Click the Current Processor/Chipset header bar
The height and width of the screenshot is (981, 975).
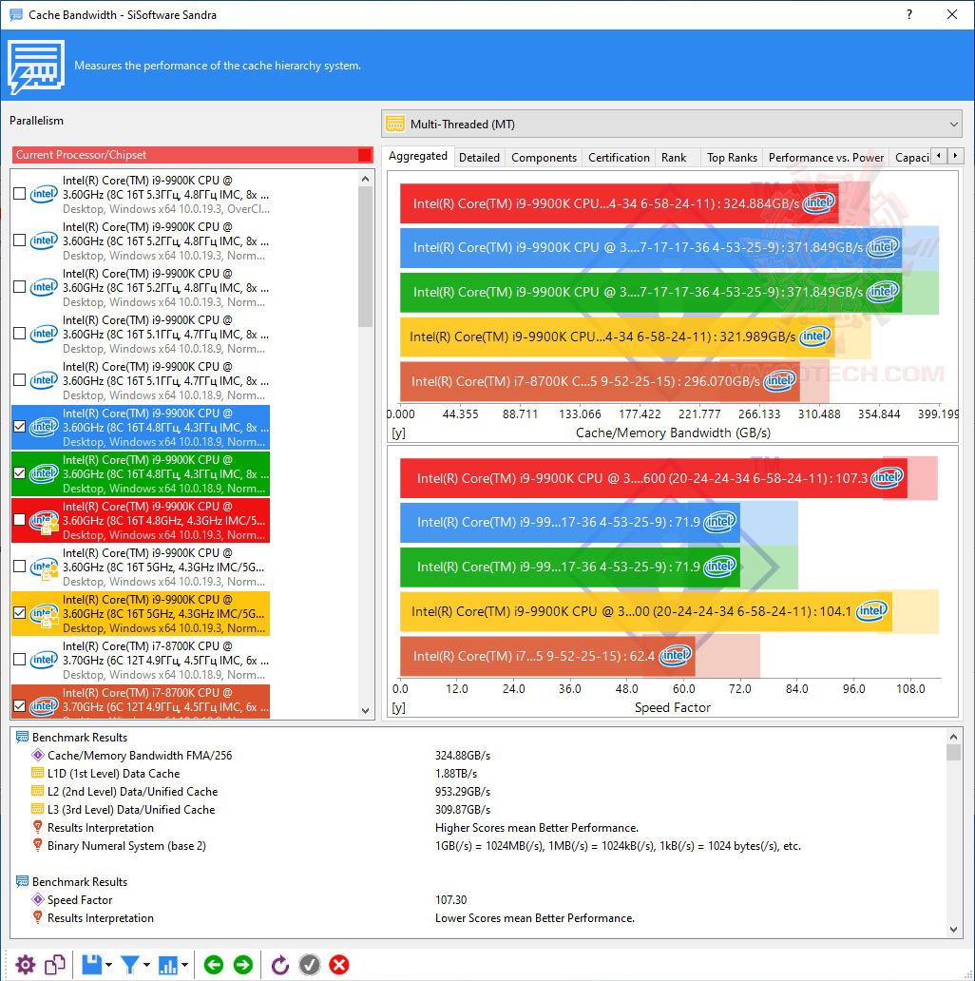[193, 155]
